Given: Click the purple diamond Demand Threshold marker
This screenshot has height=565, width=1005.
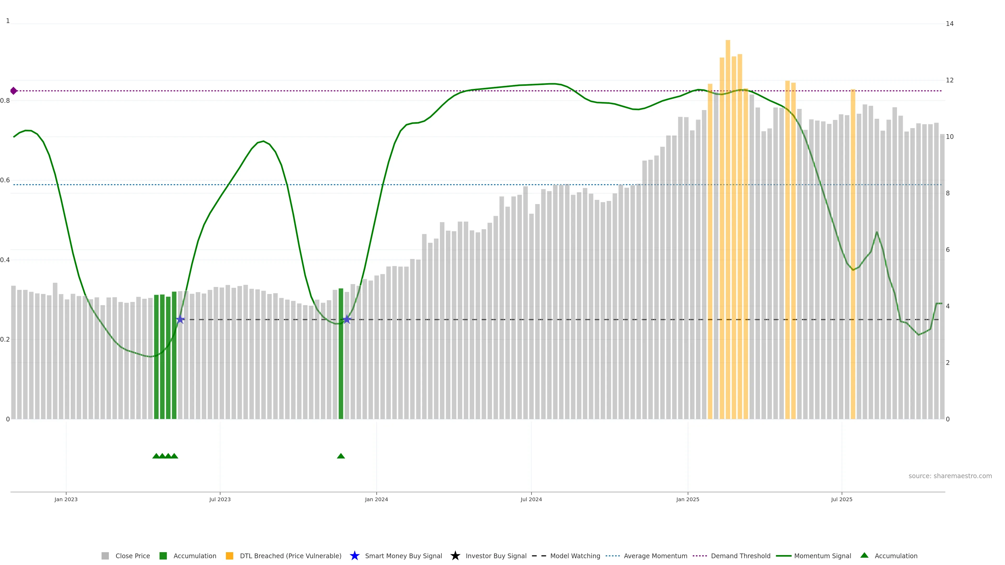Looking at the screenshot, I should click(x=14, y=91).
